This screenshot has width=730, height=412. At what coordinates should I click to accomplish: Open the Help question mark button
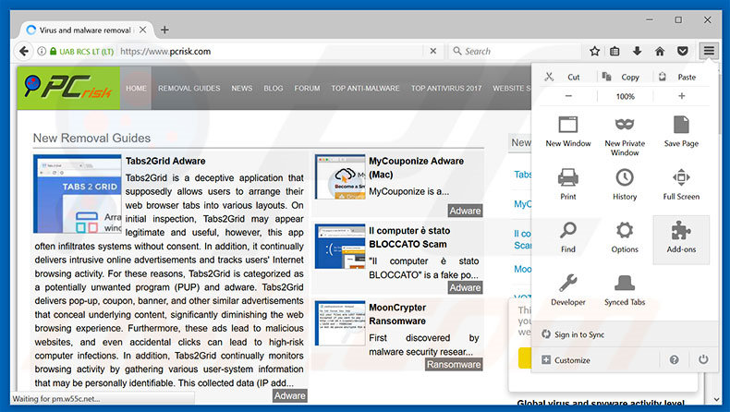coord(674,360)
